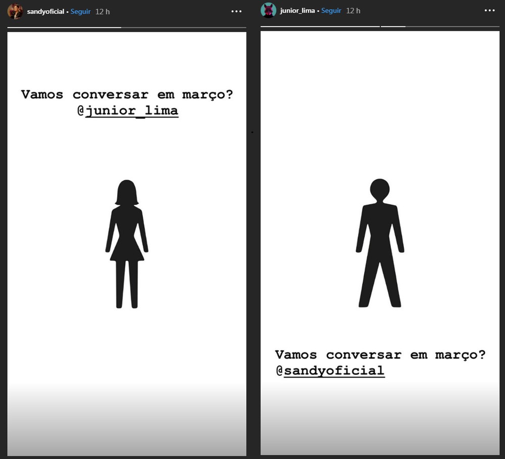The image size is (505, 459).
Task: Click the first progress segment on junior_lima's story
Action: (x=320, y=26)
